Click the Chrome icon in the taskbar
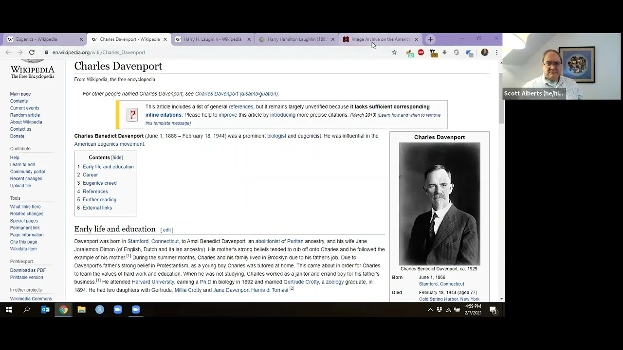This screenshot has width=623, height=350. click(63, 310)
